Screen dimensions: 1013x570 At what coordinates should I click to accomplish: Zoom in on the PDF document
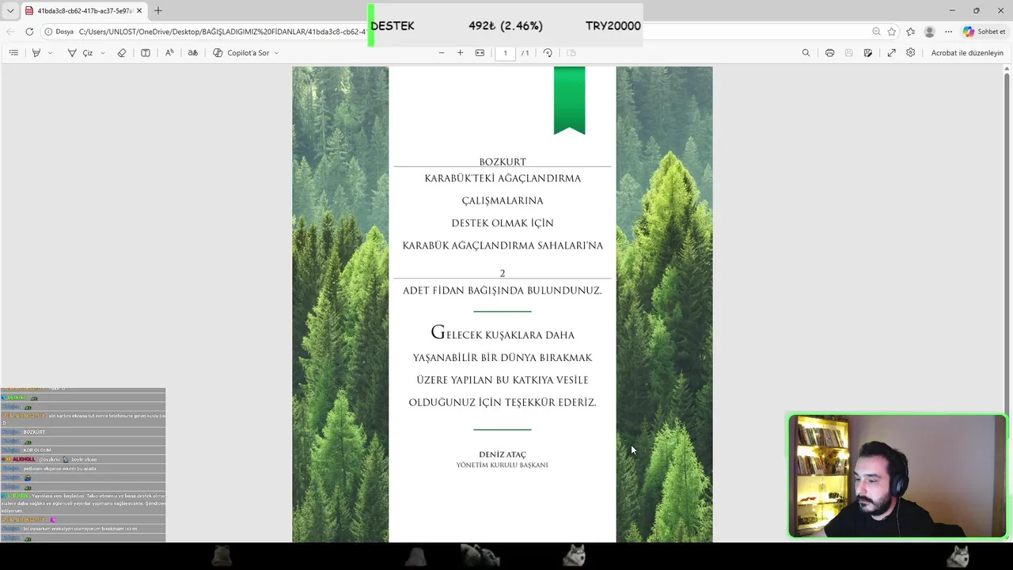tap(461, 53)
